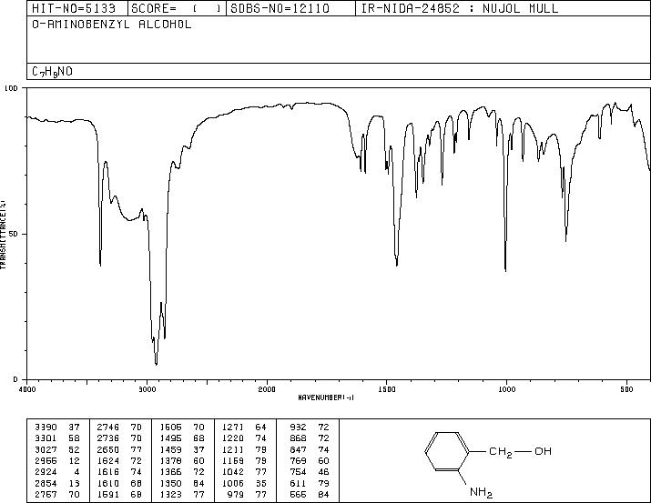Click the 4000 tick label on x-axis
Image resolution: width=651 pixels, height=503 pixels.
(x=27, y=389)
